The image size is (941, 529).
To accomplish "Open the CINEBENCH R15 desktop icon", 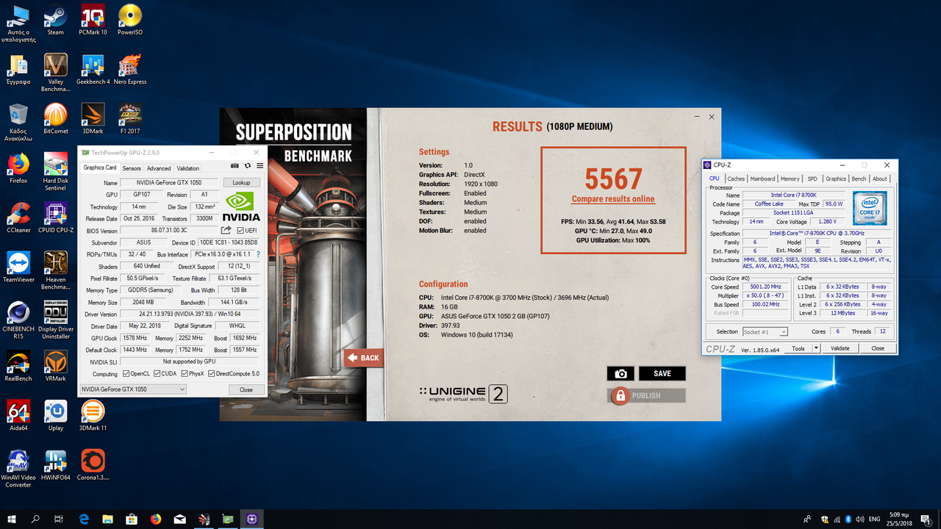I will (x=18, y=320).
